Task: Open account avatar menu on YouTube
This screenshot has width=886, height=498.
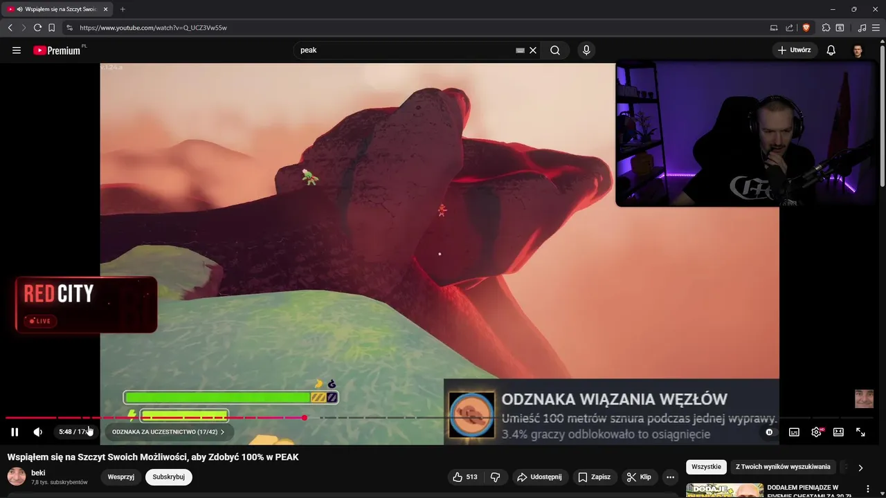Action: (858, 50)
